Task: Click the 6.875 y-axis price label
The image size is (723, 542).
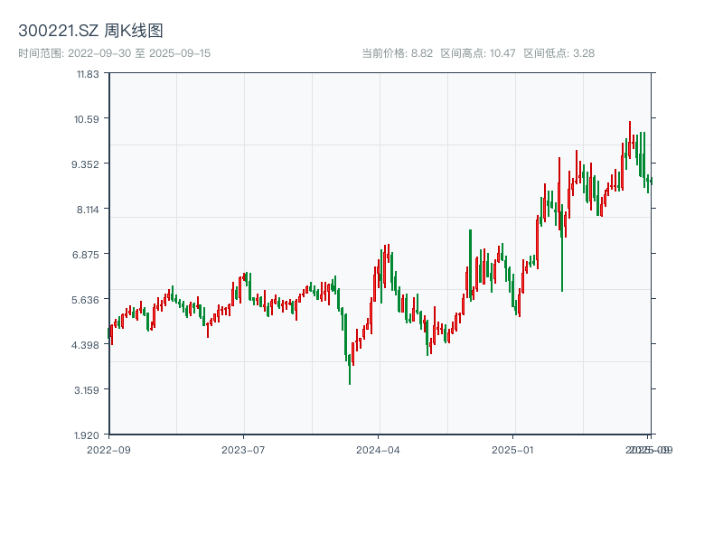Action: point(88,254)
